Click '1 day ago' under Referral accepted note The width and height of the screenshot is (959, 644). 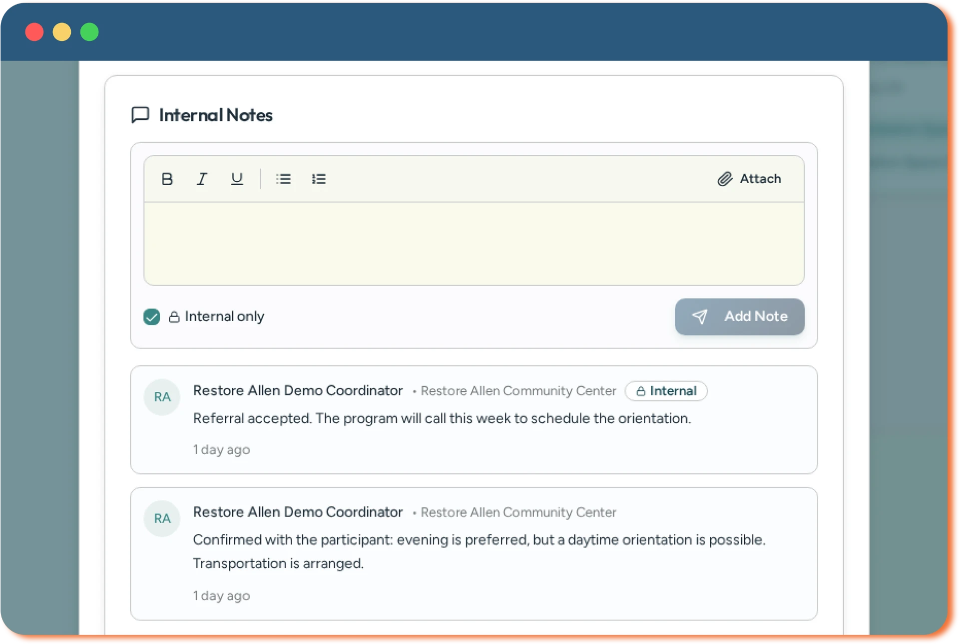pyautogui.click(x=221, y=449)
